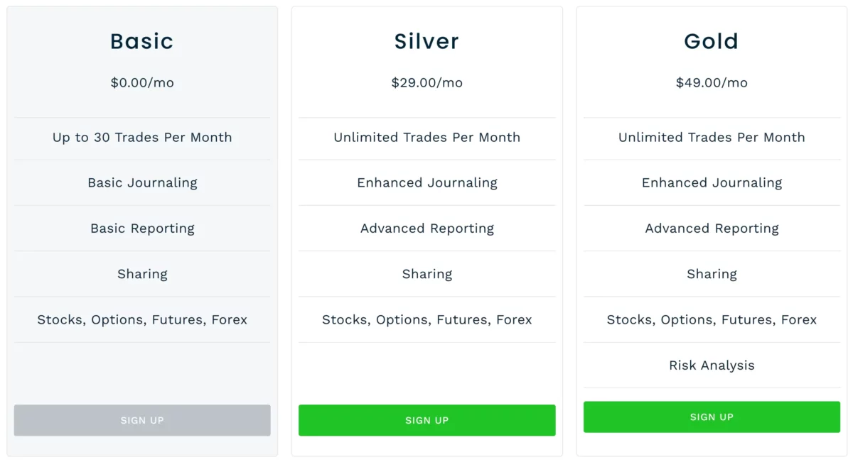
Task: Click the Gold plan title
Action: (x=712, y=41)
